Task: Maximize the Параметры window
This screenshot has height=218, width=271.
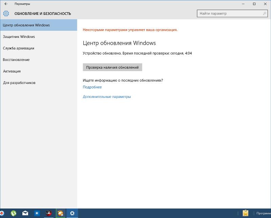Action: 254,4
